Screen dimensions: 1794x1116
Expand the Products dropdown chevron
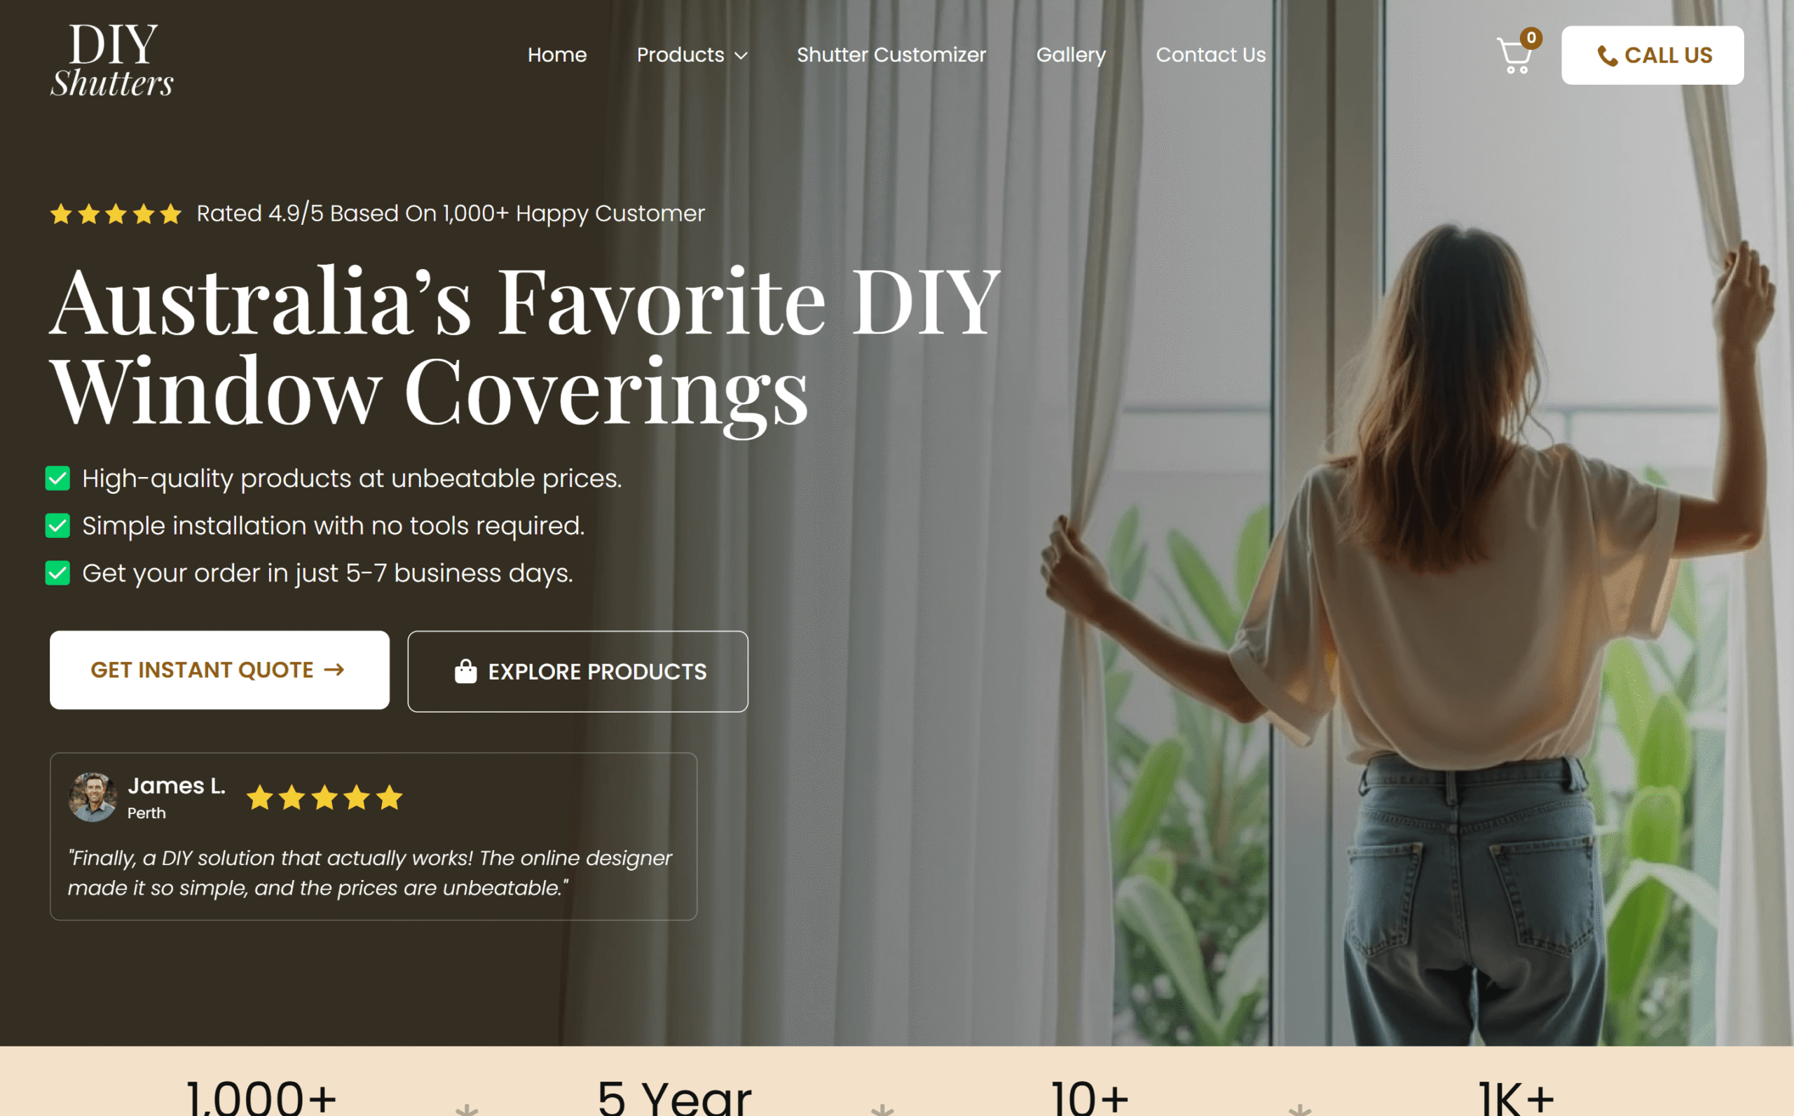coord(741,56)
